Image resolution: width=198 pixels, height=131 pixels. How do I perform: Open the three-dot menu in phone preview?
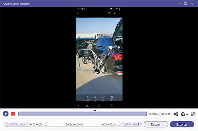coord(119,13)
